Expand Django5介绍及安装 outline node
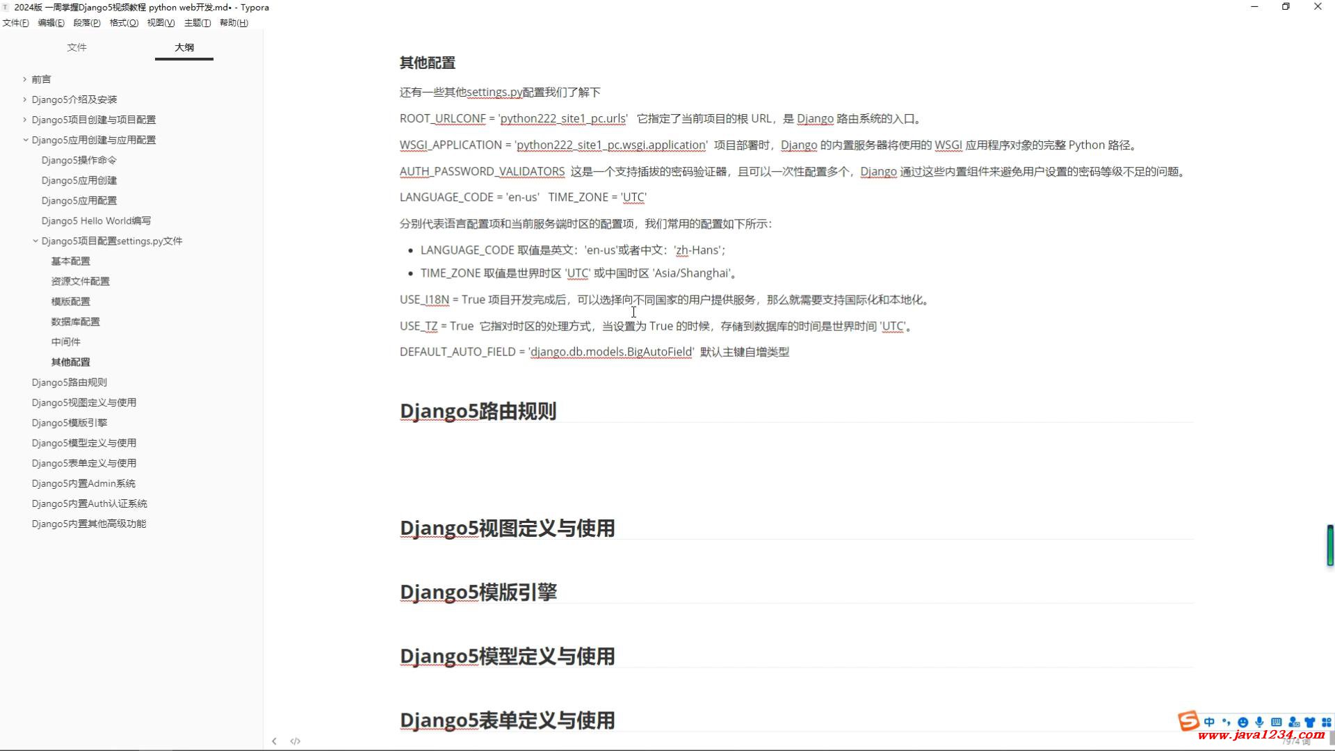This screenshot has width=1335, height=751. tap(24, 99)
